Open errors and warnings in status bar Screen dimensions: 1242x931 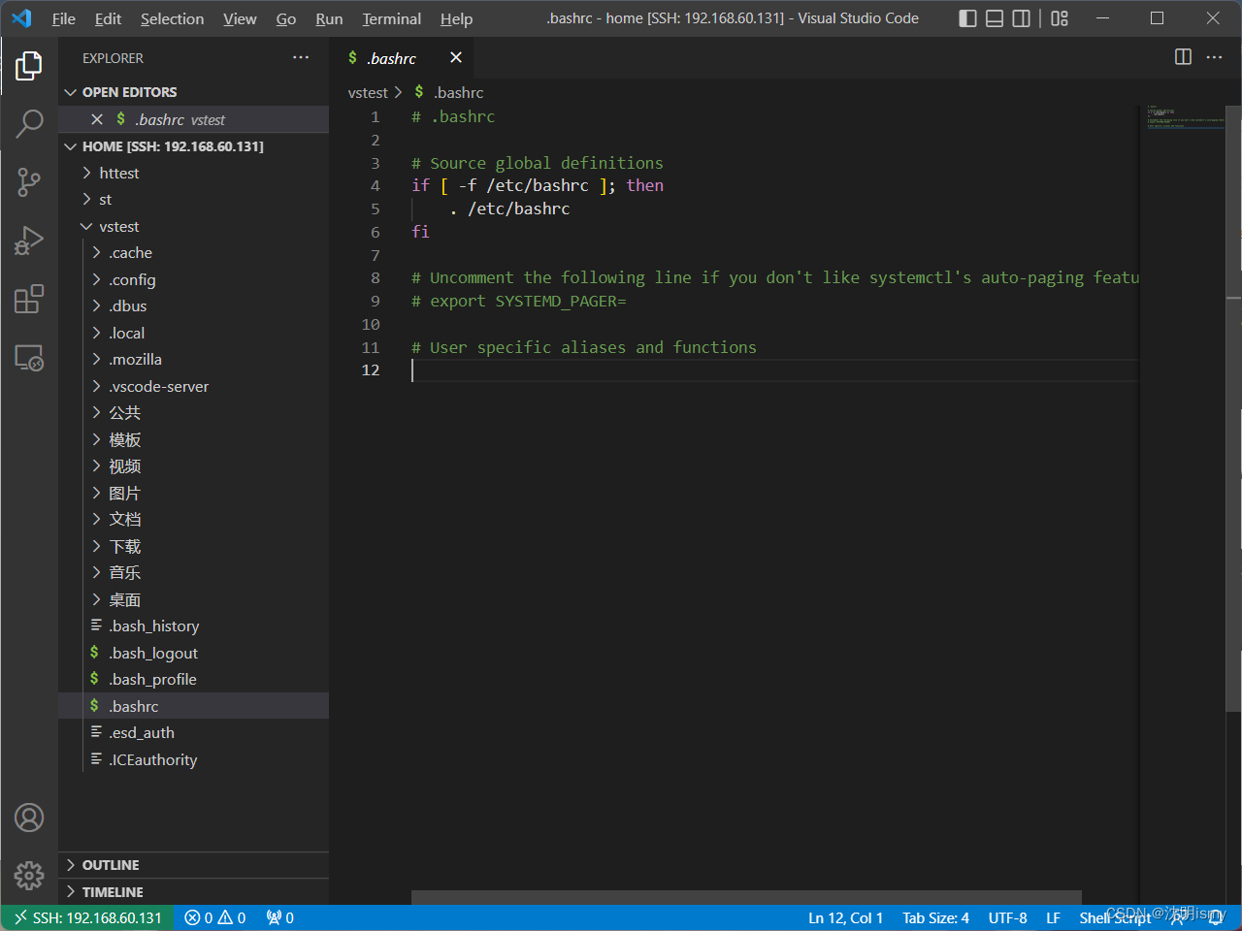point(215,917)
